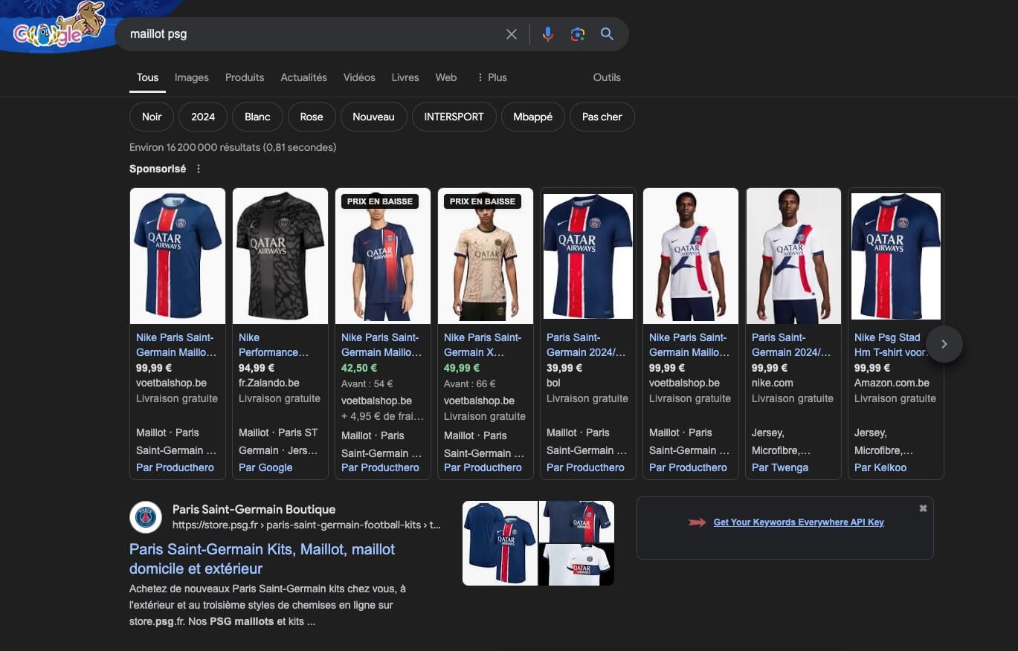This screenshot has height=651, width=1018.
Task: Apply the Pas cher filter chip
Action: (602, 117)
